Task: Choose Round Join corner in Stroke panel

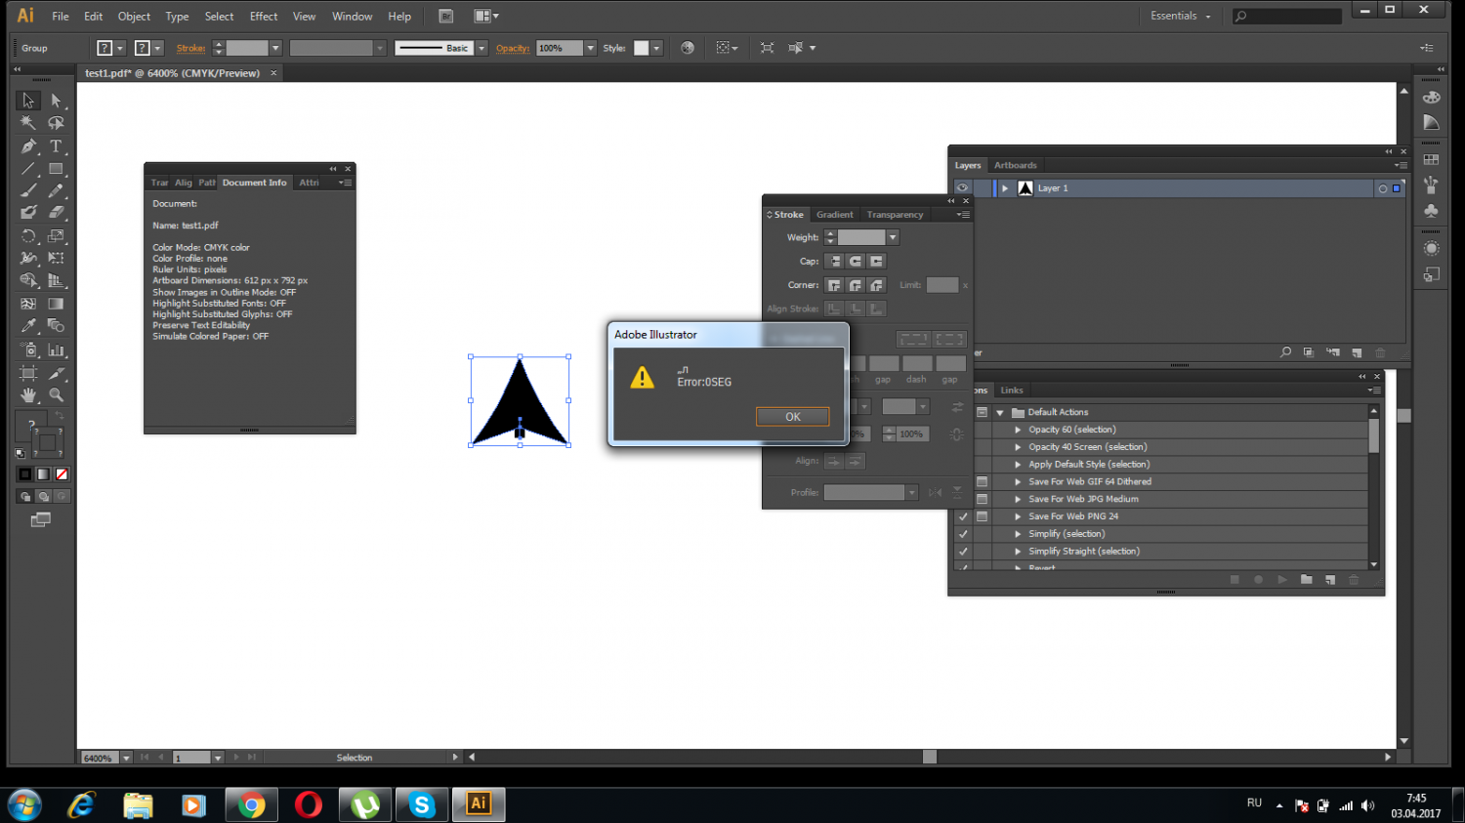Action: [856, 285]
